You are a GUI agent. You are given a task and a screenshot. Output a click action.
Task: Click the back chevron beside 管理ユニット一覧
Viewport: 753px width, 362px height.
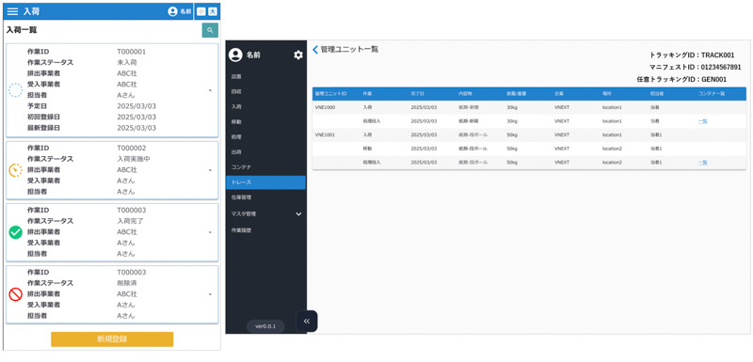click(x=315, y=50)
